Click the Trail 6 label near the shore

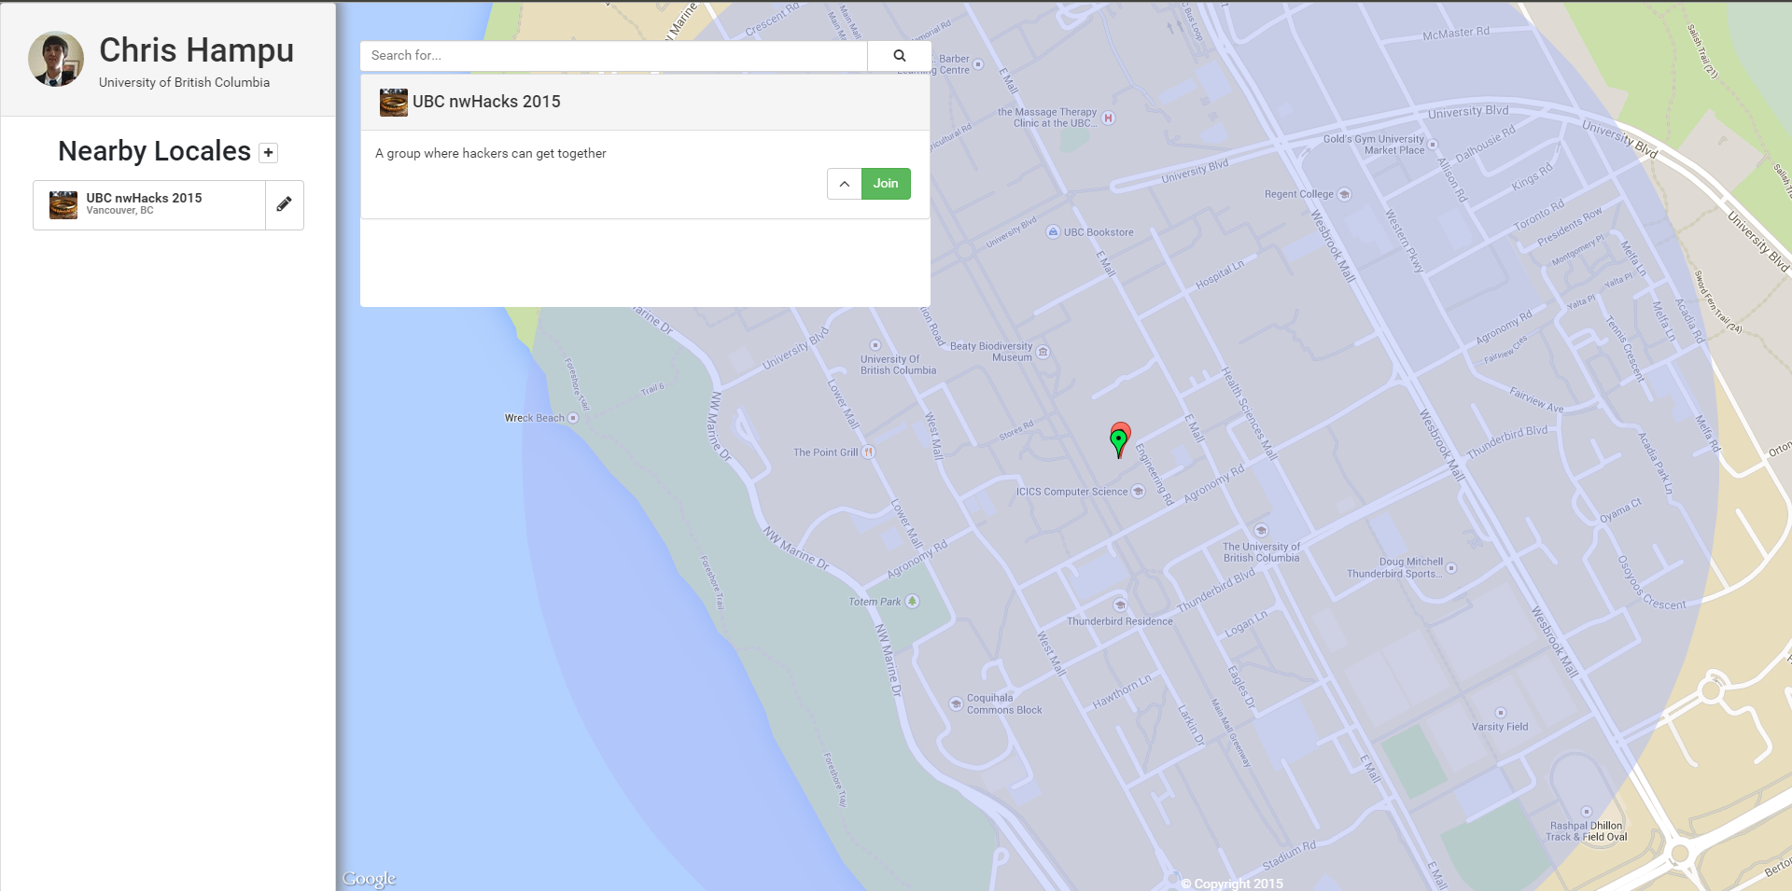pyautogui.click(x=652, y=389)
